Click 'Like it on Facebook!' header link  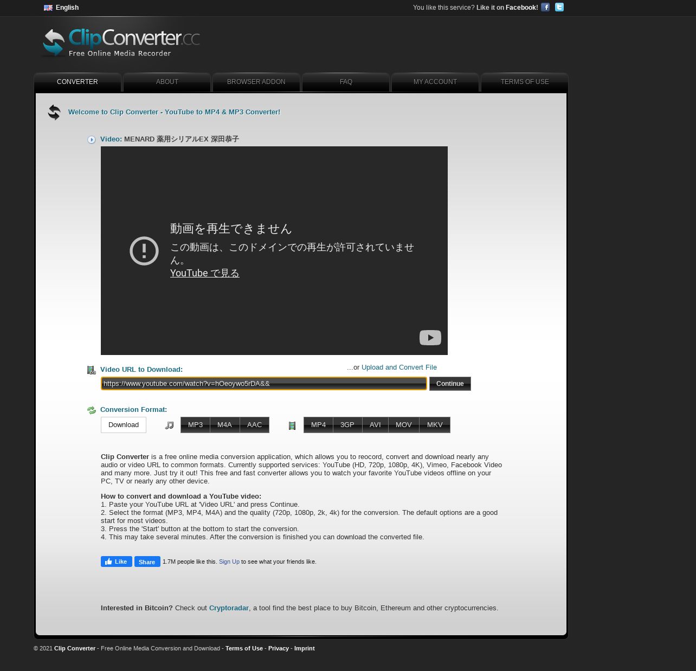click(507, 8)
